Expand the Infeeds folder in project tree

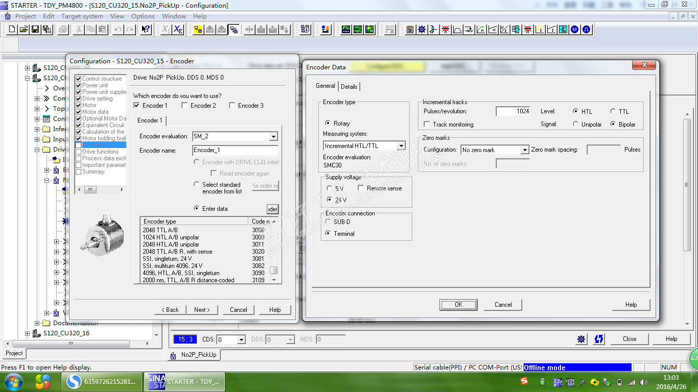(37, 129)
